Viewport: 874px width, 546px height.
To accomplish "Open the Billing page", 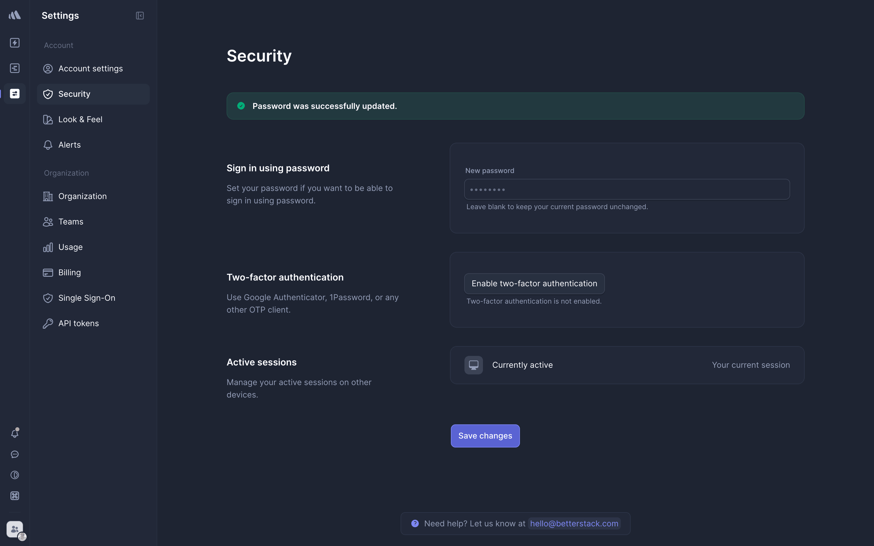I will click(69, 273).
